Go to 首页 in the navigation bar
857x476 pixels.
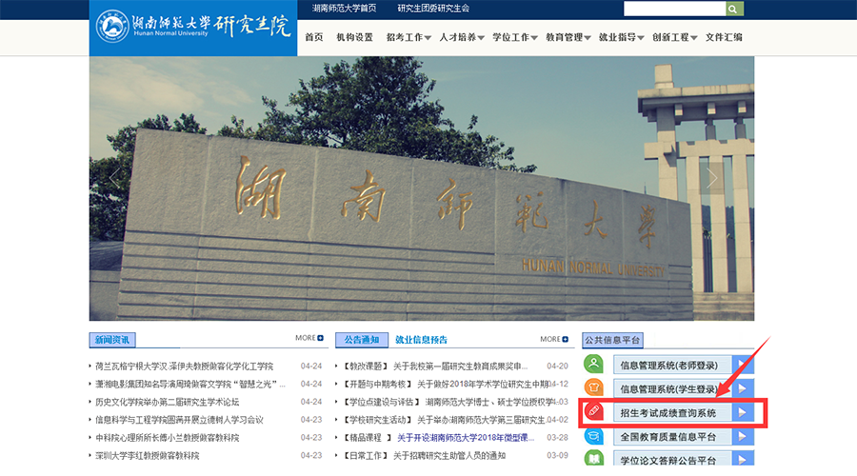tap(313, 37)
